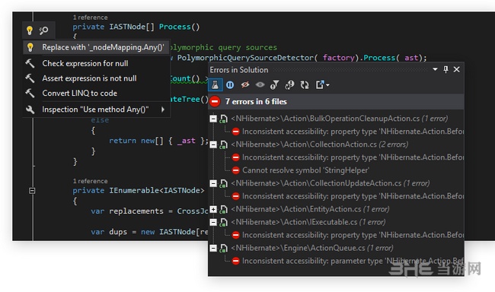The height and width of the screenshot is (292, 495).
Task: Collapse the CollectionAction.cs node
Action: (213, 144)
